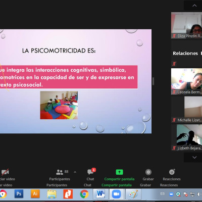
Task: Click the green share screen arrow icon
Action: pyautogui.click(x=119, y=172)
